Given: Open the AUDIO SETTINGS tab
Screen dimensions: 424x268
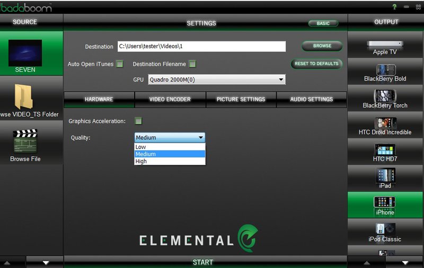Looking at the screenshot, I should (x=312, y=100).
